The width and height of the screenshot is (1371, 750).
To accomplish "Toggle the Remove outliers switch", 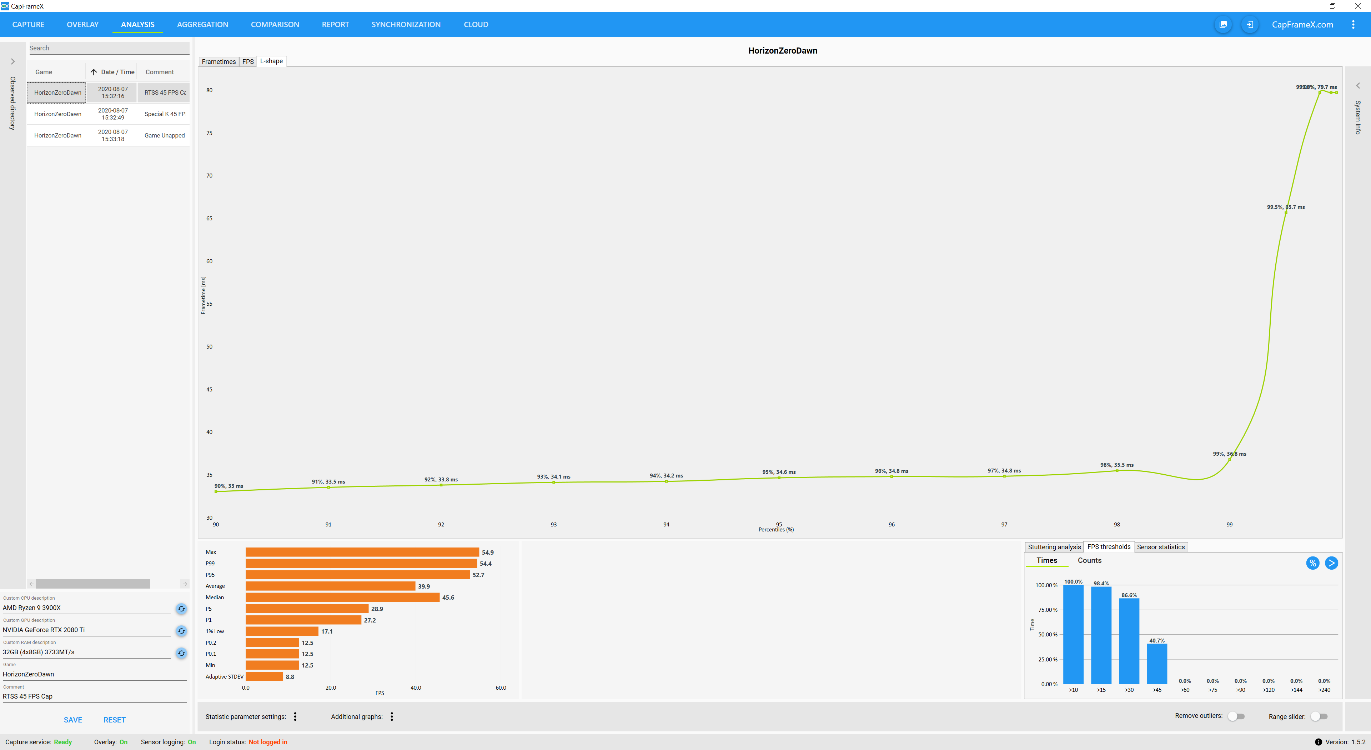I will (x=1236, y=716).
